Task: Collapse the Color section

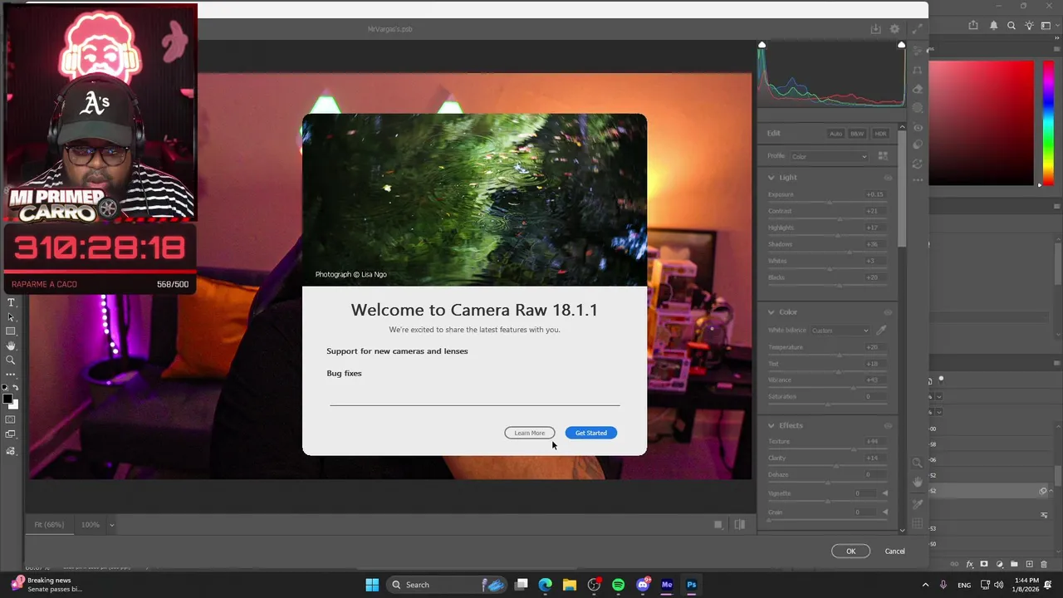Action: (772, 312)
